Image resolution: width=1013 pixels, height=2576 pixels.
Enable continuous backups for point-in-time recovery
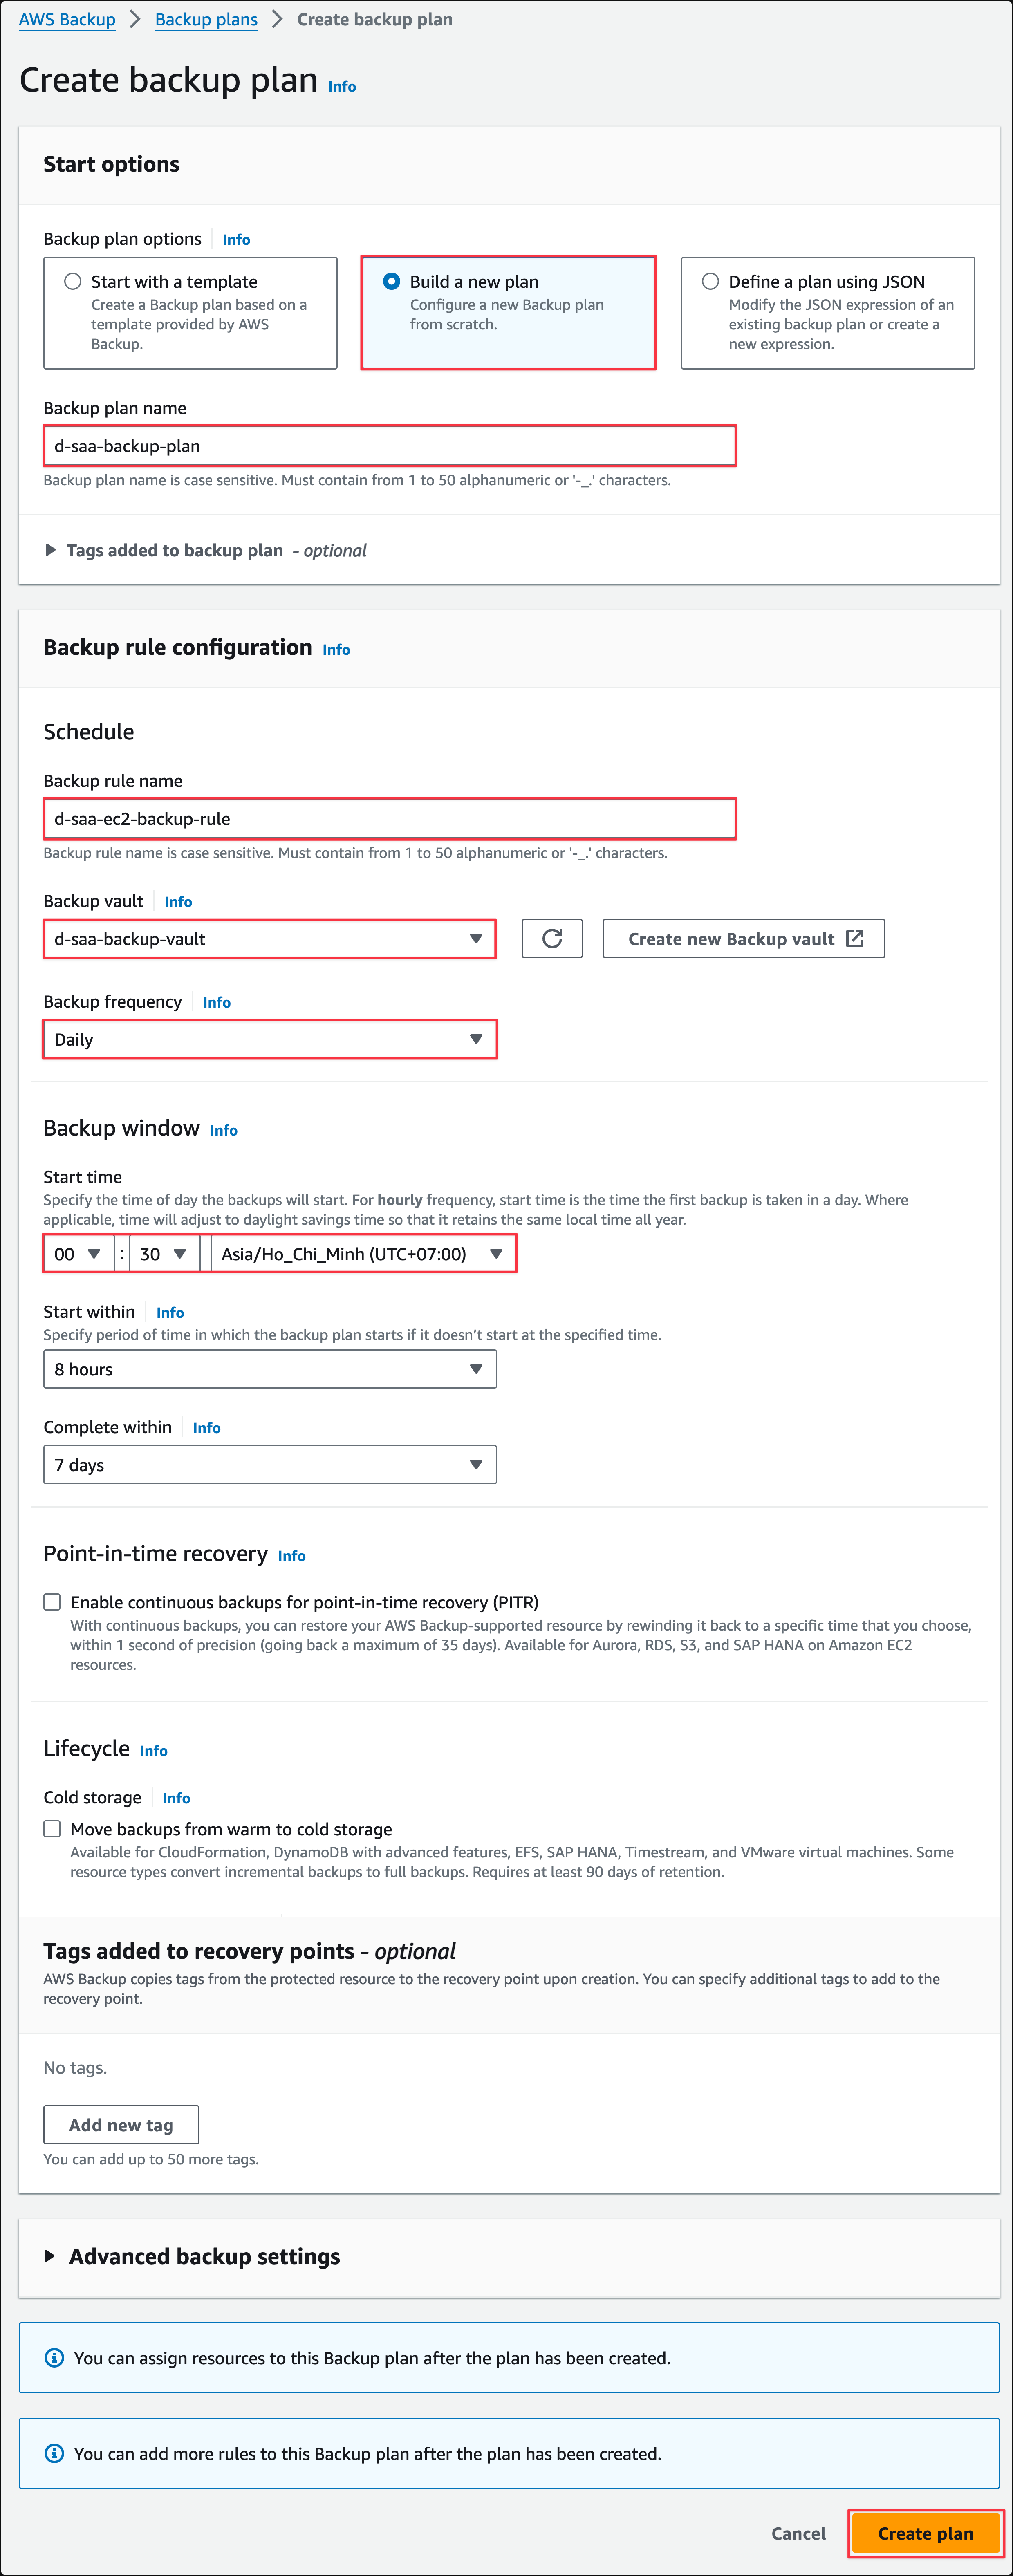52,1602
